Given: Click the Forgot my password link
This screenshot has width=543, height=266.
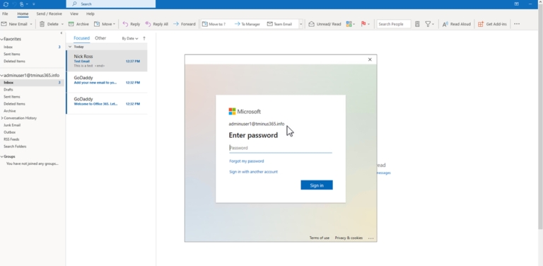Looking at the screenshot, I should [247, 161].
